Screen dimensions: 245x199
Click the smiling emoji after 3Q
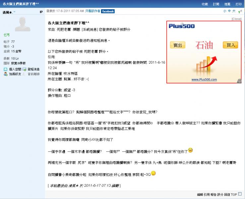coord(153,173)
